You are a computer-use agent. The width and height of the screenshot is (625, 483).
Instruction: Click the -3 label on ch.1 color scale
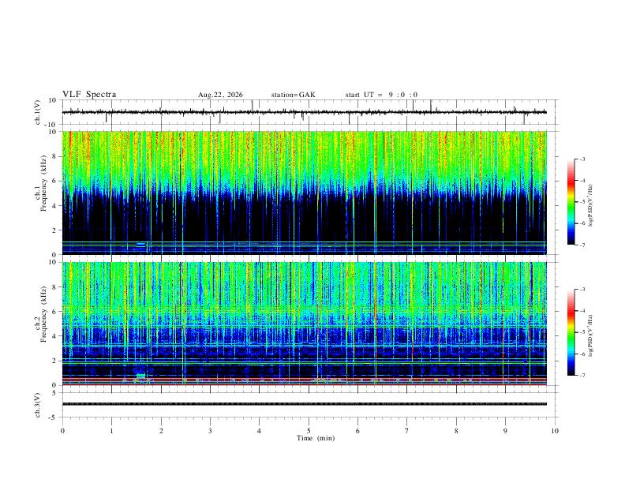click(582, 159)
